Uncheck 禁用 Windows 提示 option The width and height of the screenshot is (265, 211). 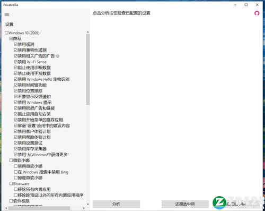(15, 102)
